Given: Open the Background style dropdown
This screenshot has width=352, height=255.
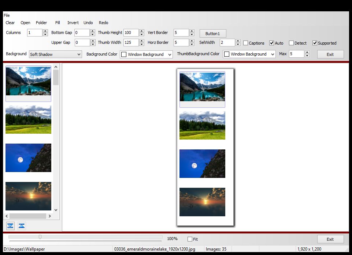Looking at the screenshot, I should coord(55,54).
